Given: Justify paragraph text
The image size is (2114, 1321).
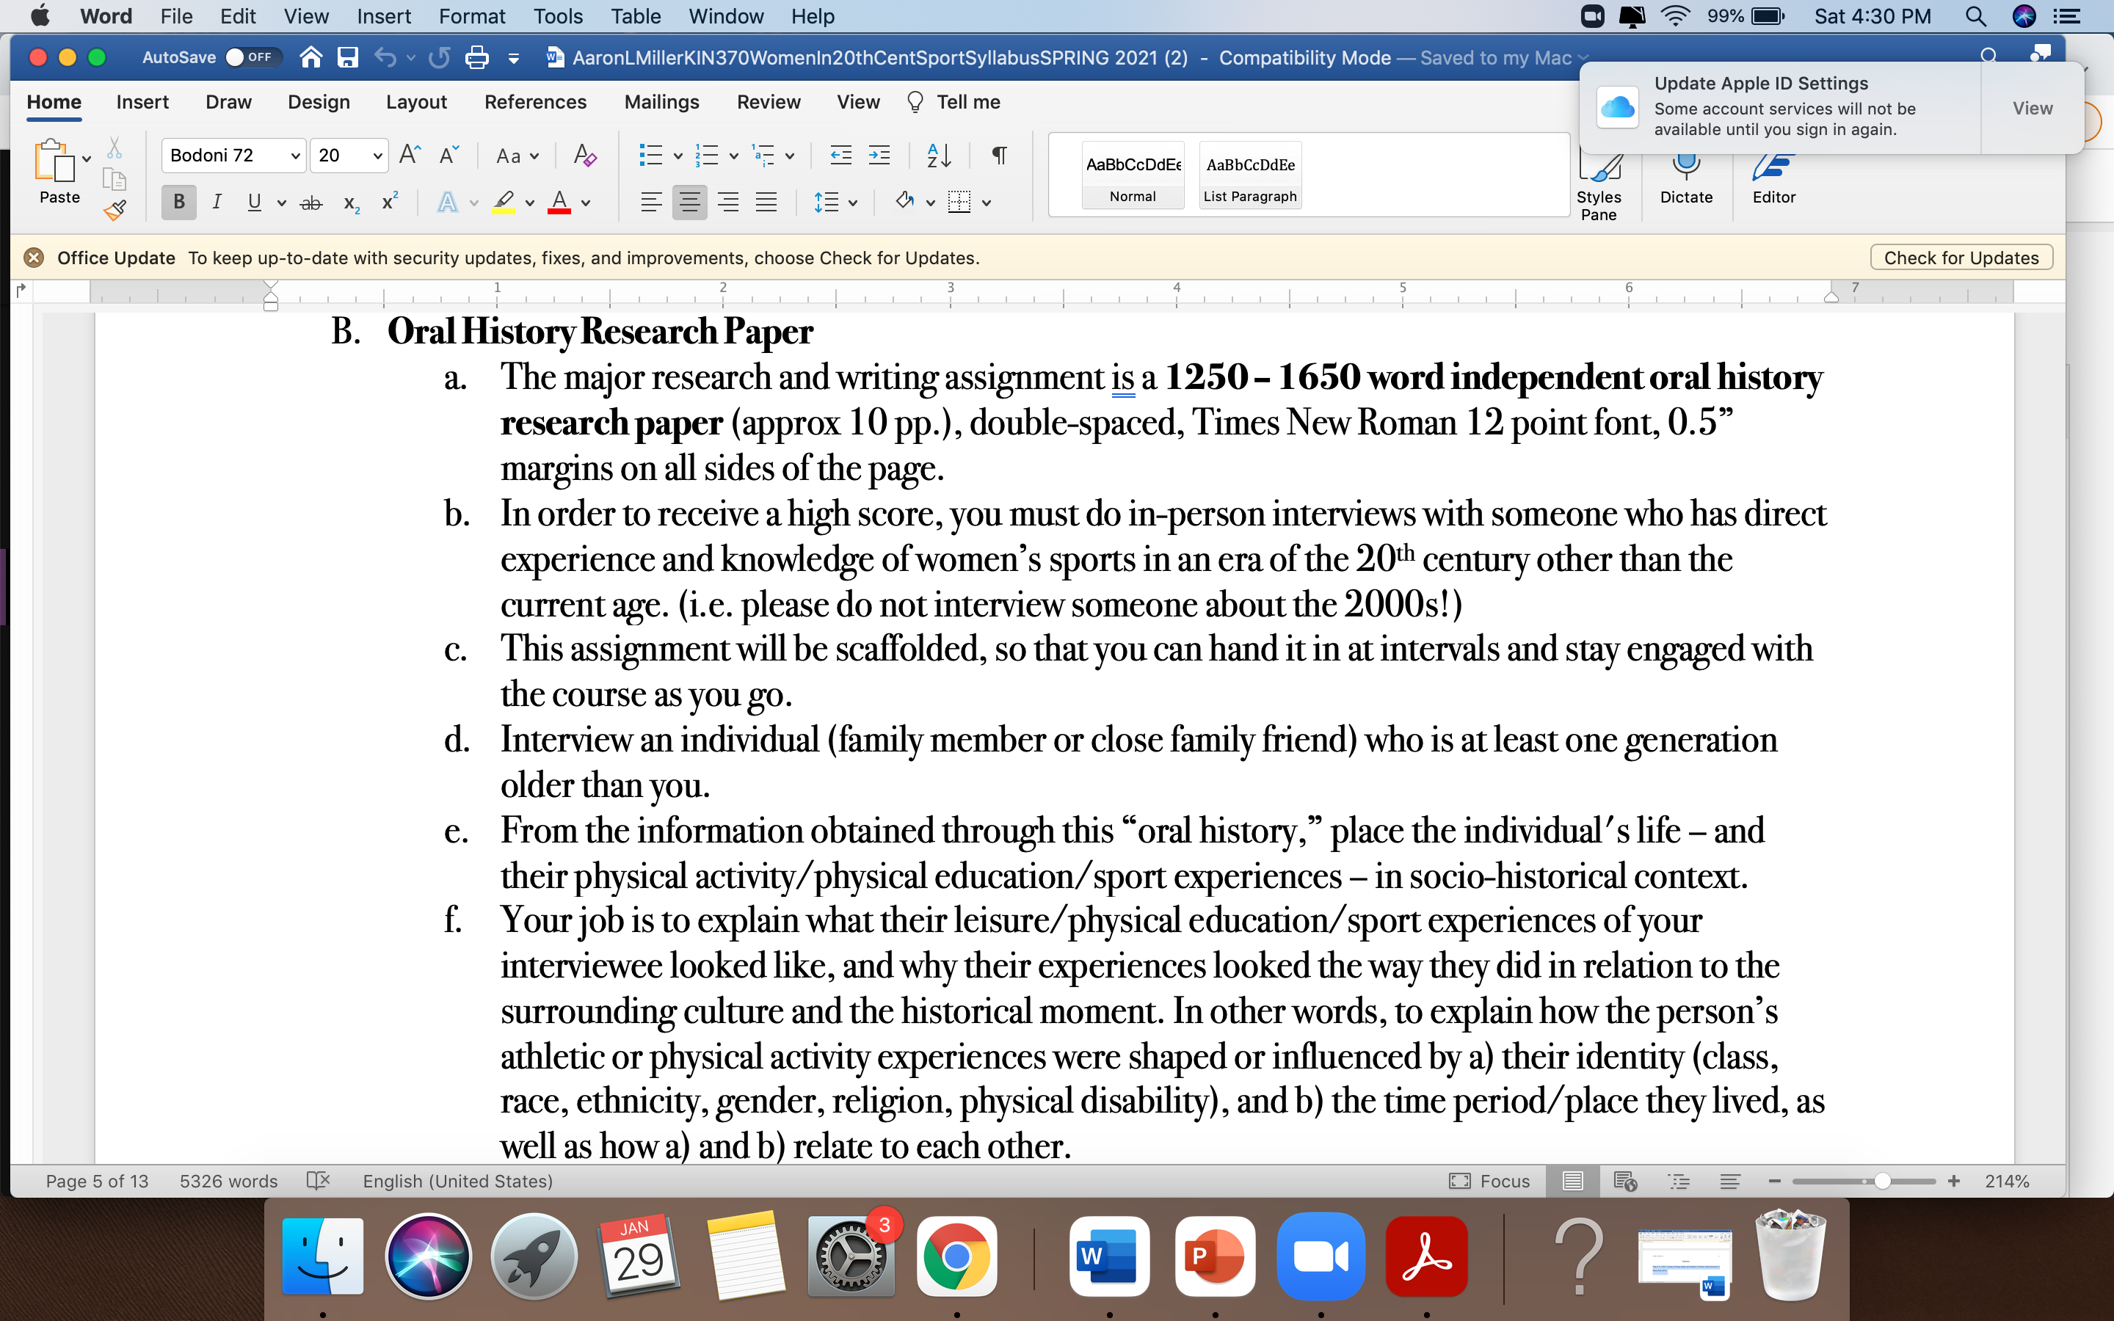Looking at the screenshot, I should coord(766,203).
